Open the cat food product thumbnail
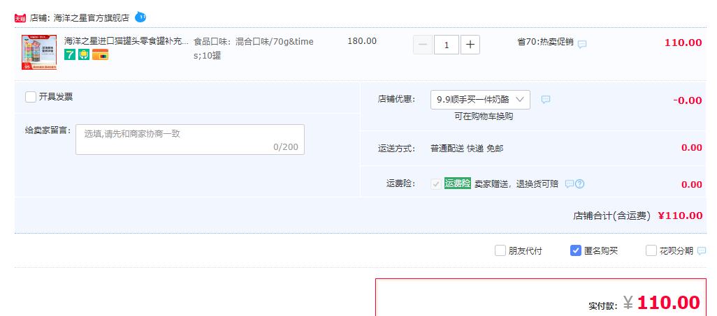Screen dimensions: 717x316 coord(39,52)
